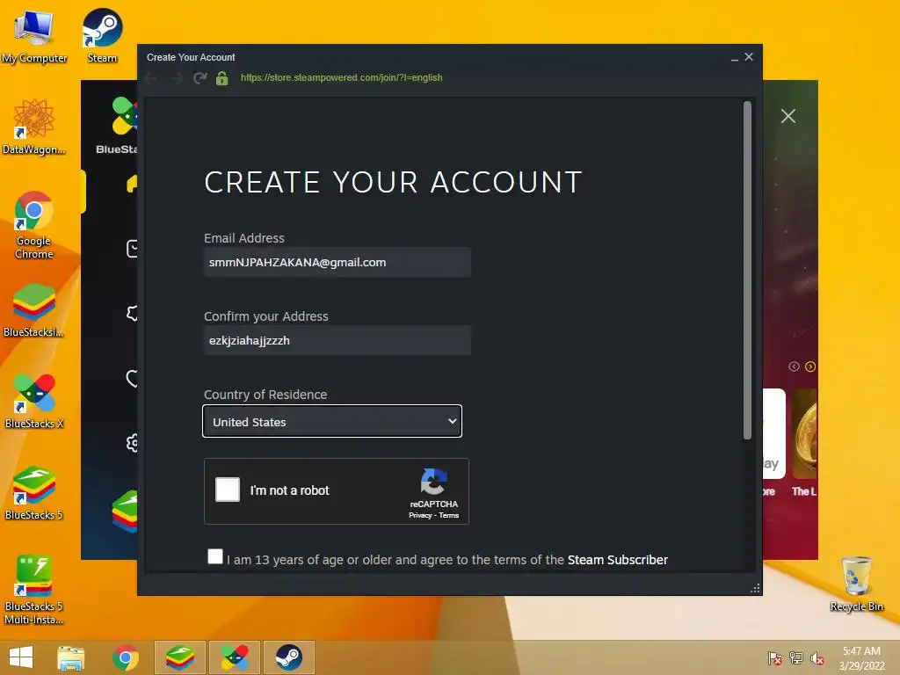The height and width of the screenshot is (675, 900).
Task: Minimize the Create Your Account window
Action: pyautogui.click(x=735, y=57)
